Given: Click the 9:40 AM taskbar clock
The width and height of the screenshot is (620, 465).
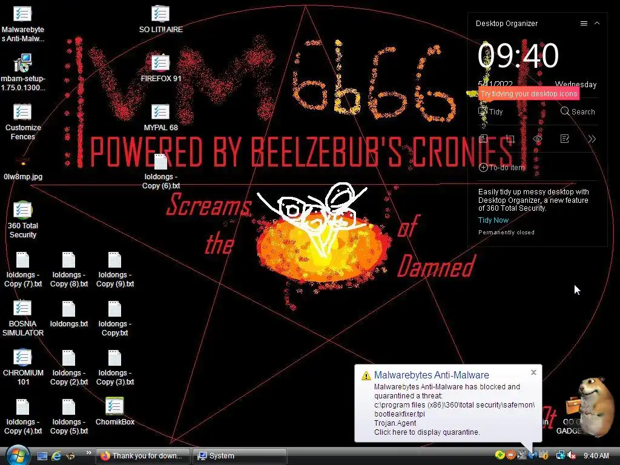Looking at the screenshot, I should tap(596, 456).
